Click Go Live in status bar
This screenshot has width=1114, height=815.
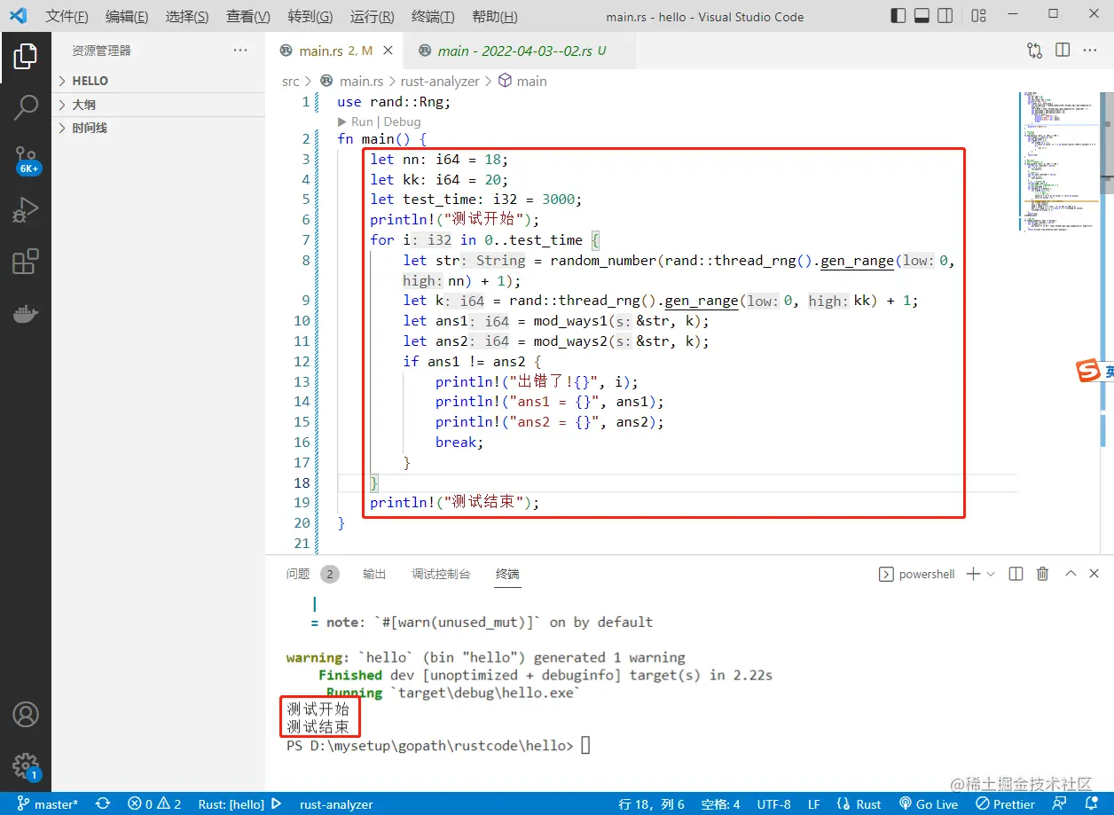pos(928,804)
